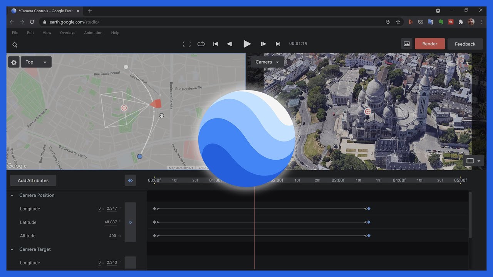Image resolution: width=493 pixels, height=277 pixels.
Task: Open the Pocket extension icon
Action: coord(421,22)
